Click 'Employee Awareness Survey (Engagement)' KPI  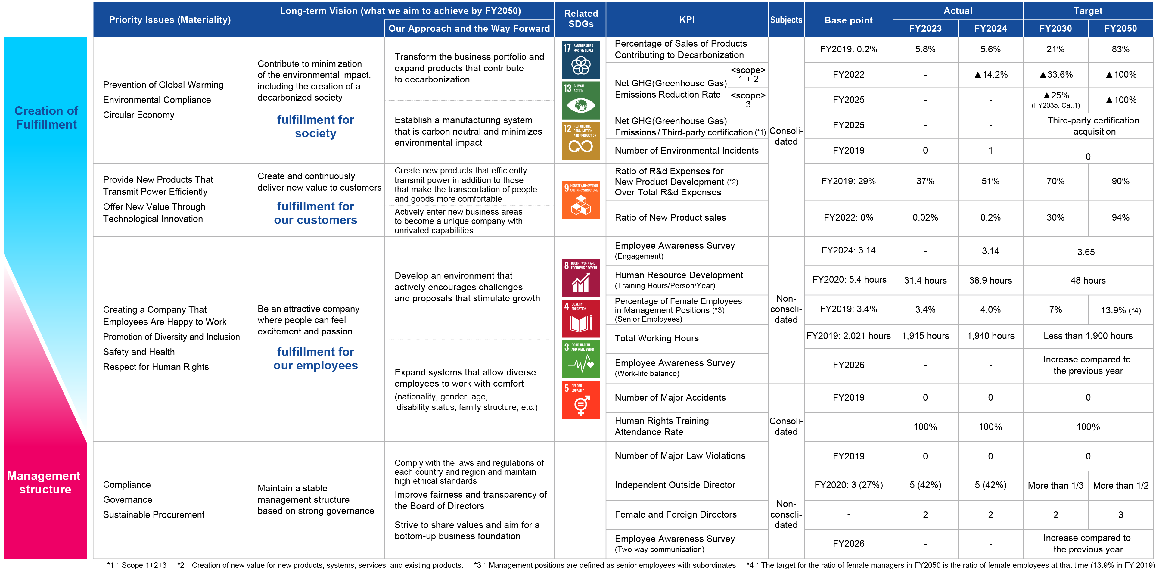click(x=674, y=250)
